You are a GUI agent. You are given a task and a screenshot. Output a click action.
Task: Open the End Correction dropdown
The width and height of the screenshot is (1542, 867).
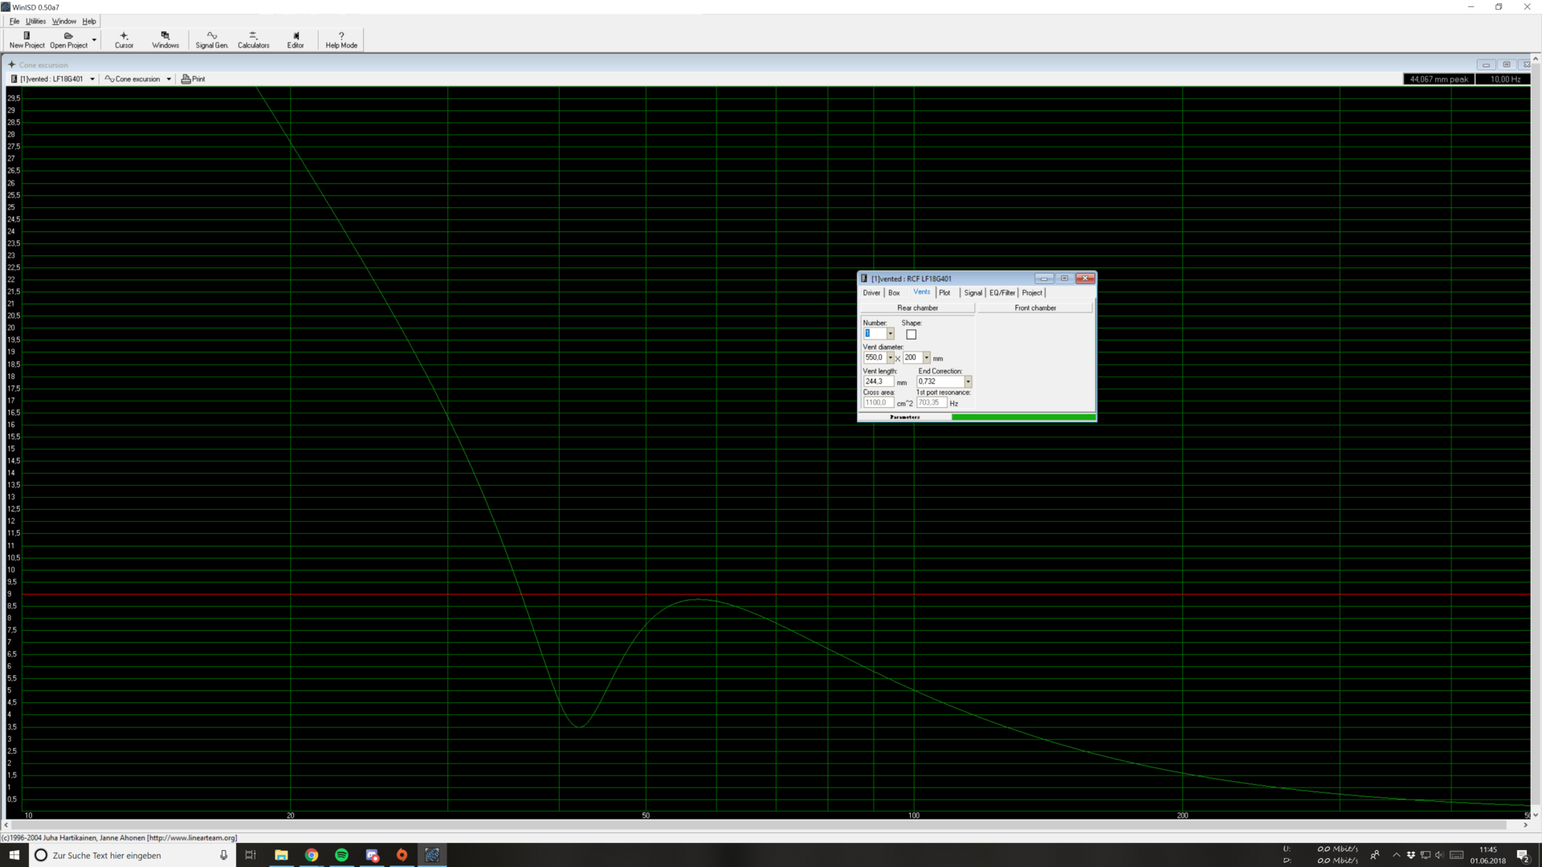coord(968,382)
